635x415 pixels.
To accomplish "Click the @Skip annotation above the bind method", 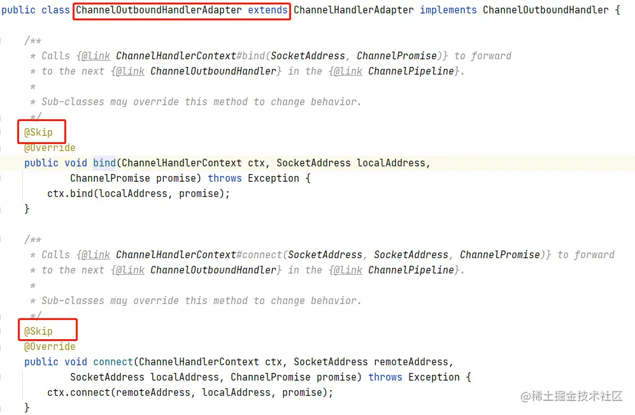I will coord(38,133).
